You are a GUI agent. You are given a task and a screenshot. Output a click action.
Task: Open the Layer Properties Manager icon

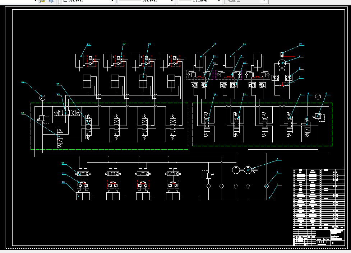(42, 1)
